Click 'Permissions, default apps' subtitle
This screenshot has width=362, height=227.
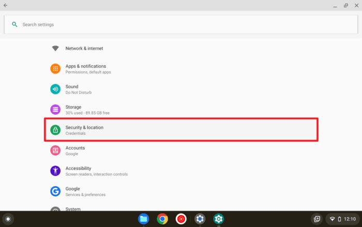pyautogui.click(x=88, y=72)
